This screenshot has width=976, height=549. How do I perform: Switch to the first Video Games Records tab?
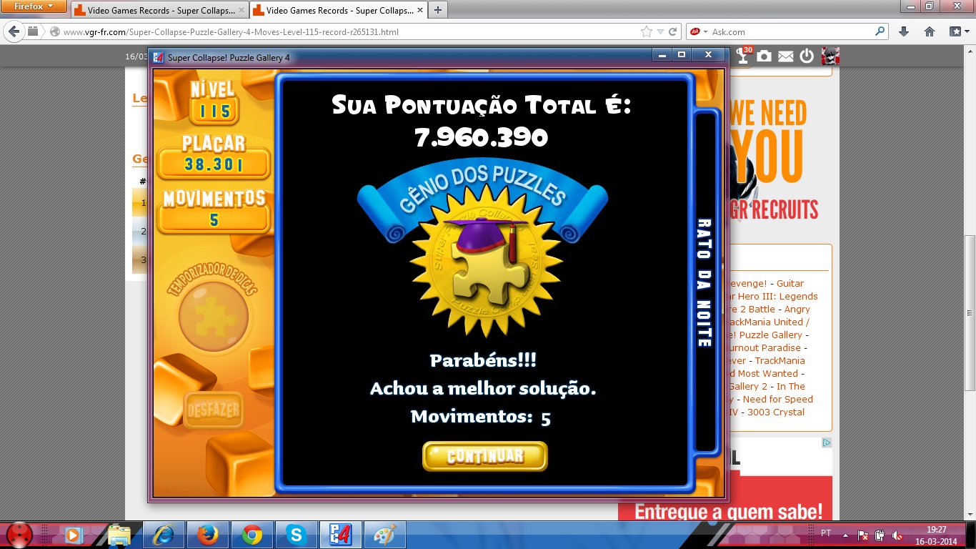tap(159, 11)
